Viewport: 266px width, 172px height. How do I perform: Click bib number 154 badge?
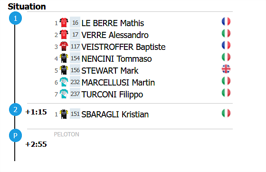click(x=75, y=58)
